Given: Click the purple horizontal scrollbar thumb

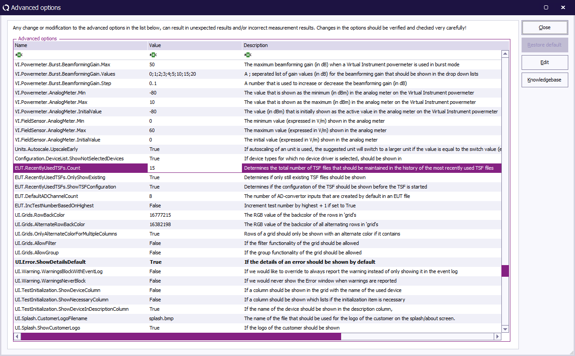Looking at the screenshot, I should click(x=180, y=336).
